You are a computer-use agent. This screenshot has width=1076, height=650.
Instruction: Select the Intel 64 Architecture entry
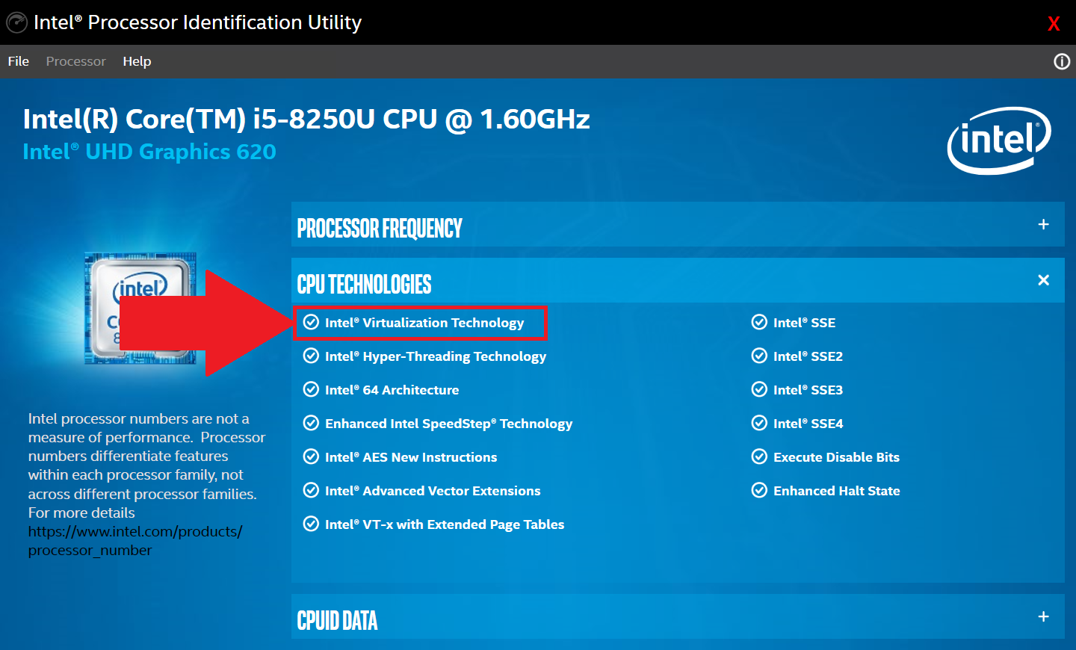[x=392, y=389]
